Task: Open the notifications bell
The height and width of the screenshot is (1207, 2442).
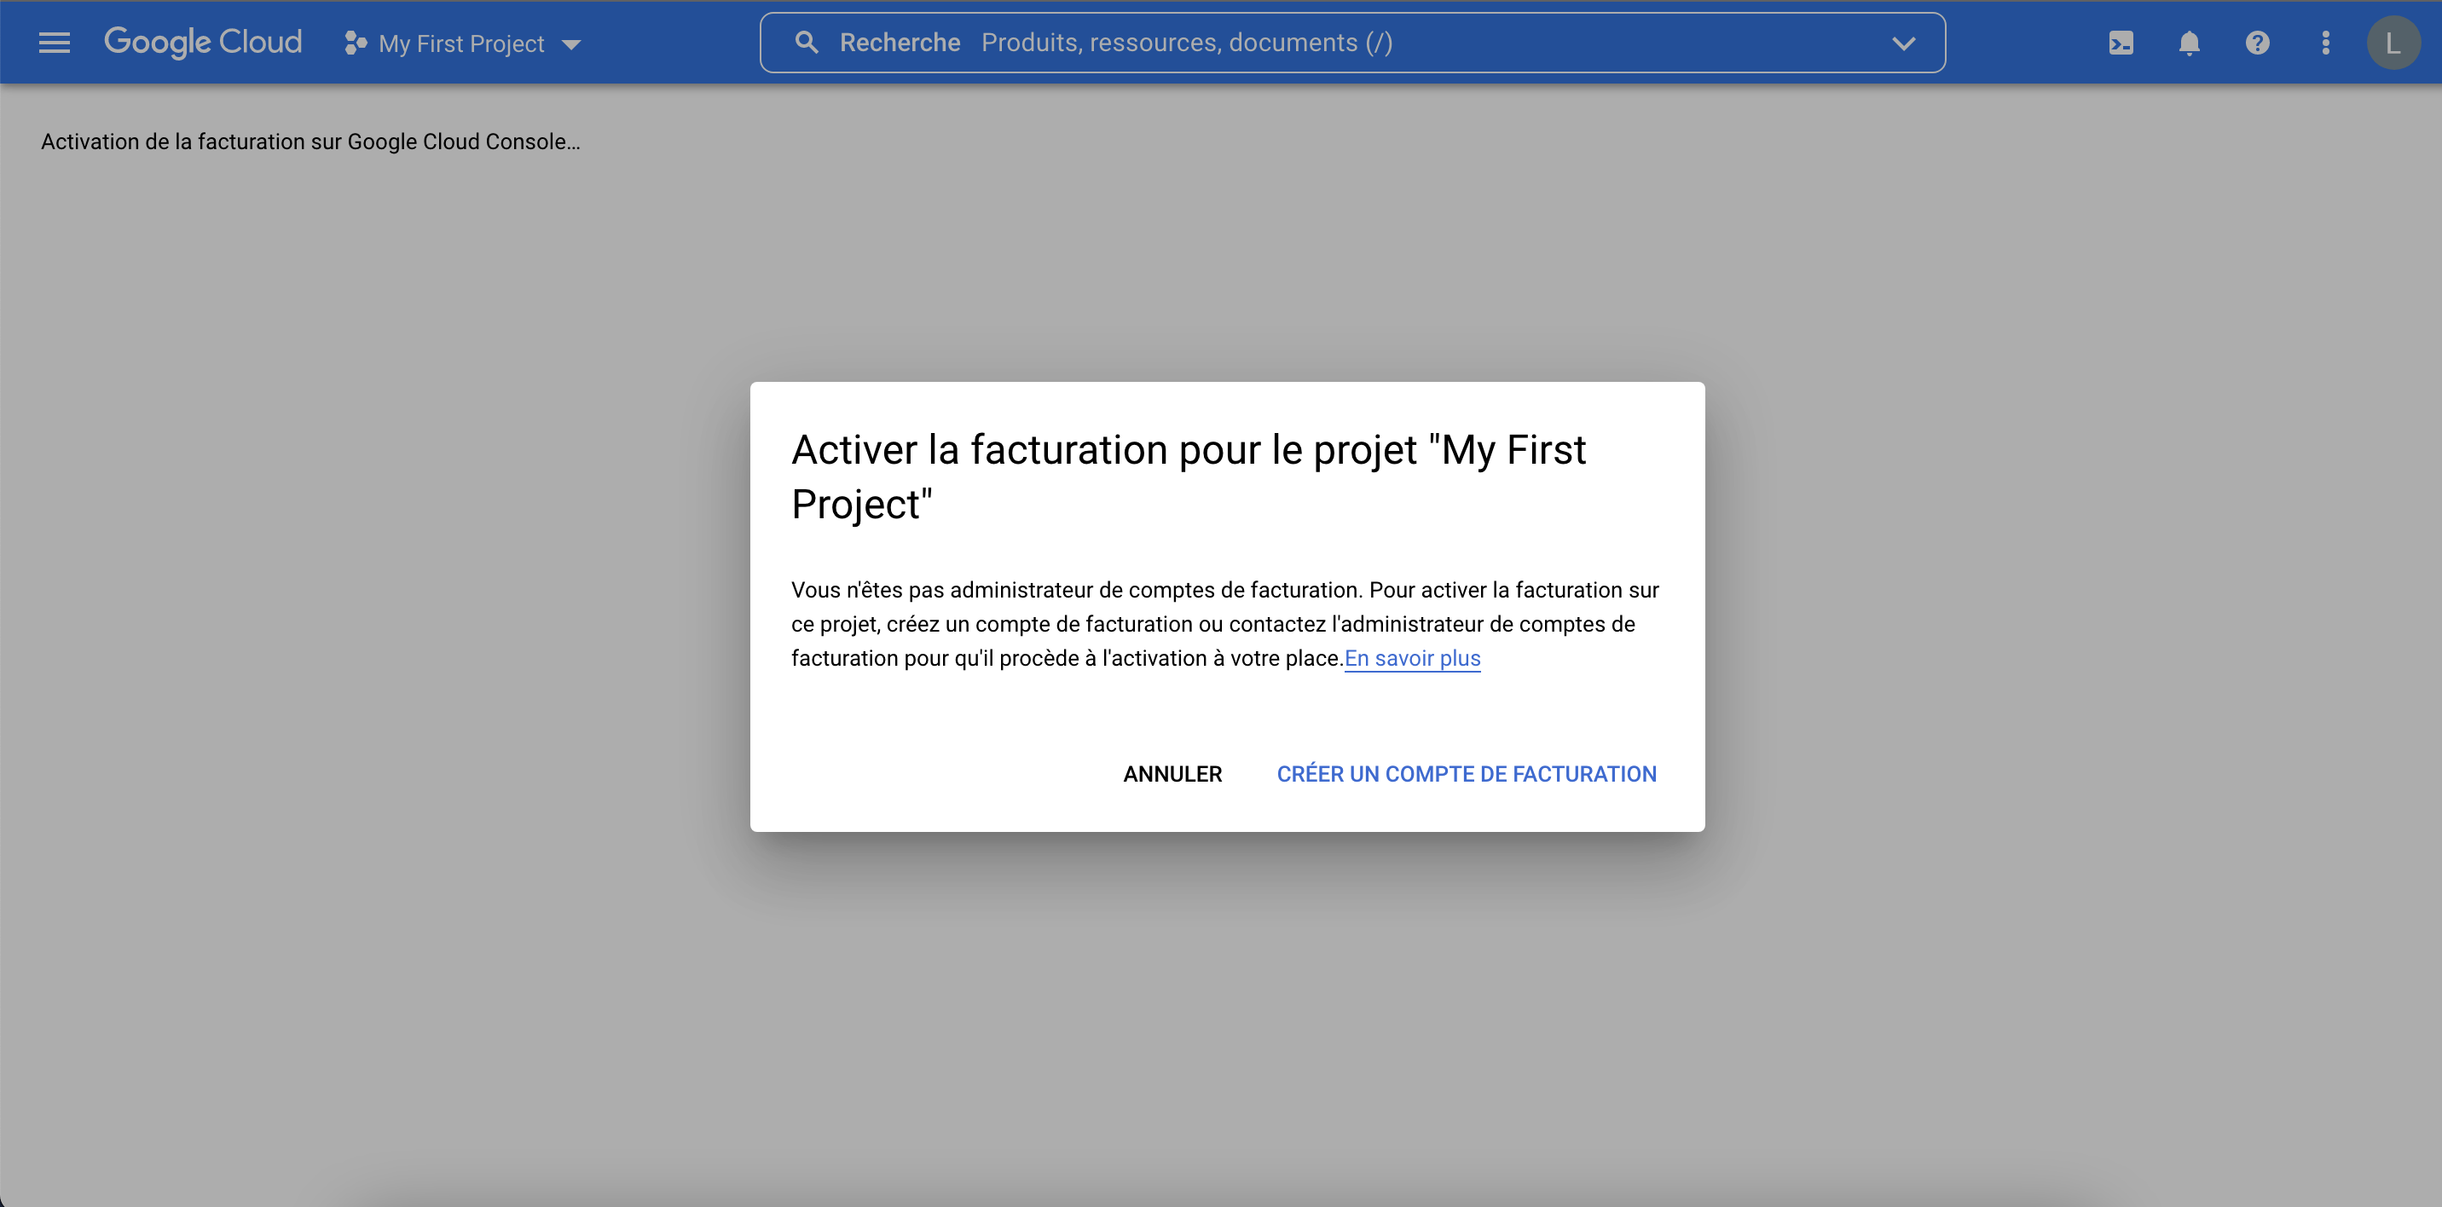Action: coord(2189,43)
